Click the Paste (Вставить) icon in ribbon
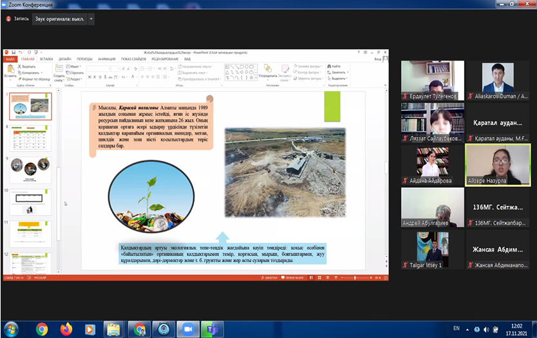537x338 pixels. 10,70
